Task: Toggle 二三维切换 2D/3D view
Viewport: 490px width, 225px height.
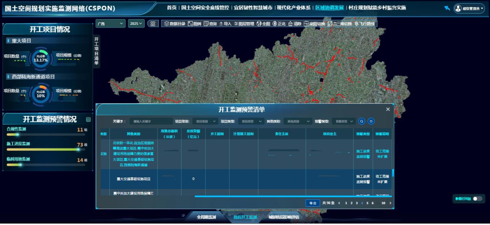Action: click(x=339, y=24)
